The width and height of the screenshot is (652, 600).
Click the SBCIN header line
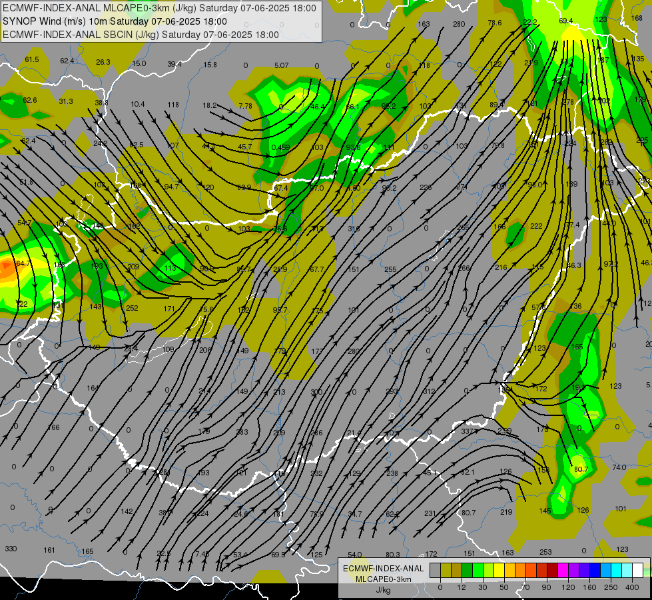pyautogui.click(x=141, y=35)
